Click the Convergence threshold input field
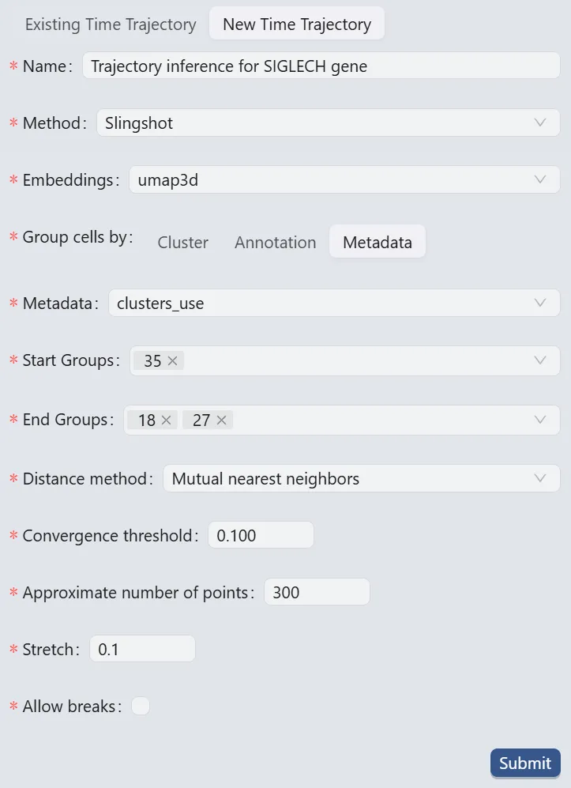 tap(261, 536)
